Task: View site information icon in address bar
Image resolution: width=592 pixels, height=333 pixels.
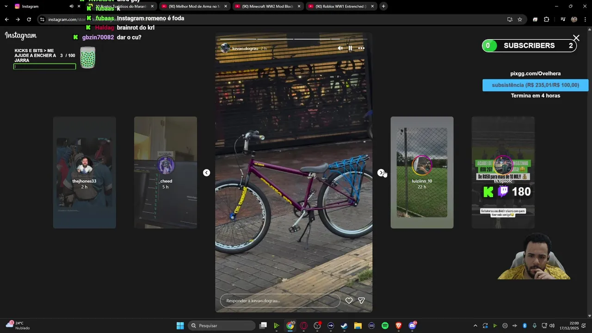Action: (43, 19)
